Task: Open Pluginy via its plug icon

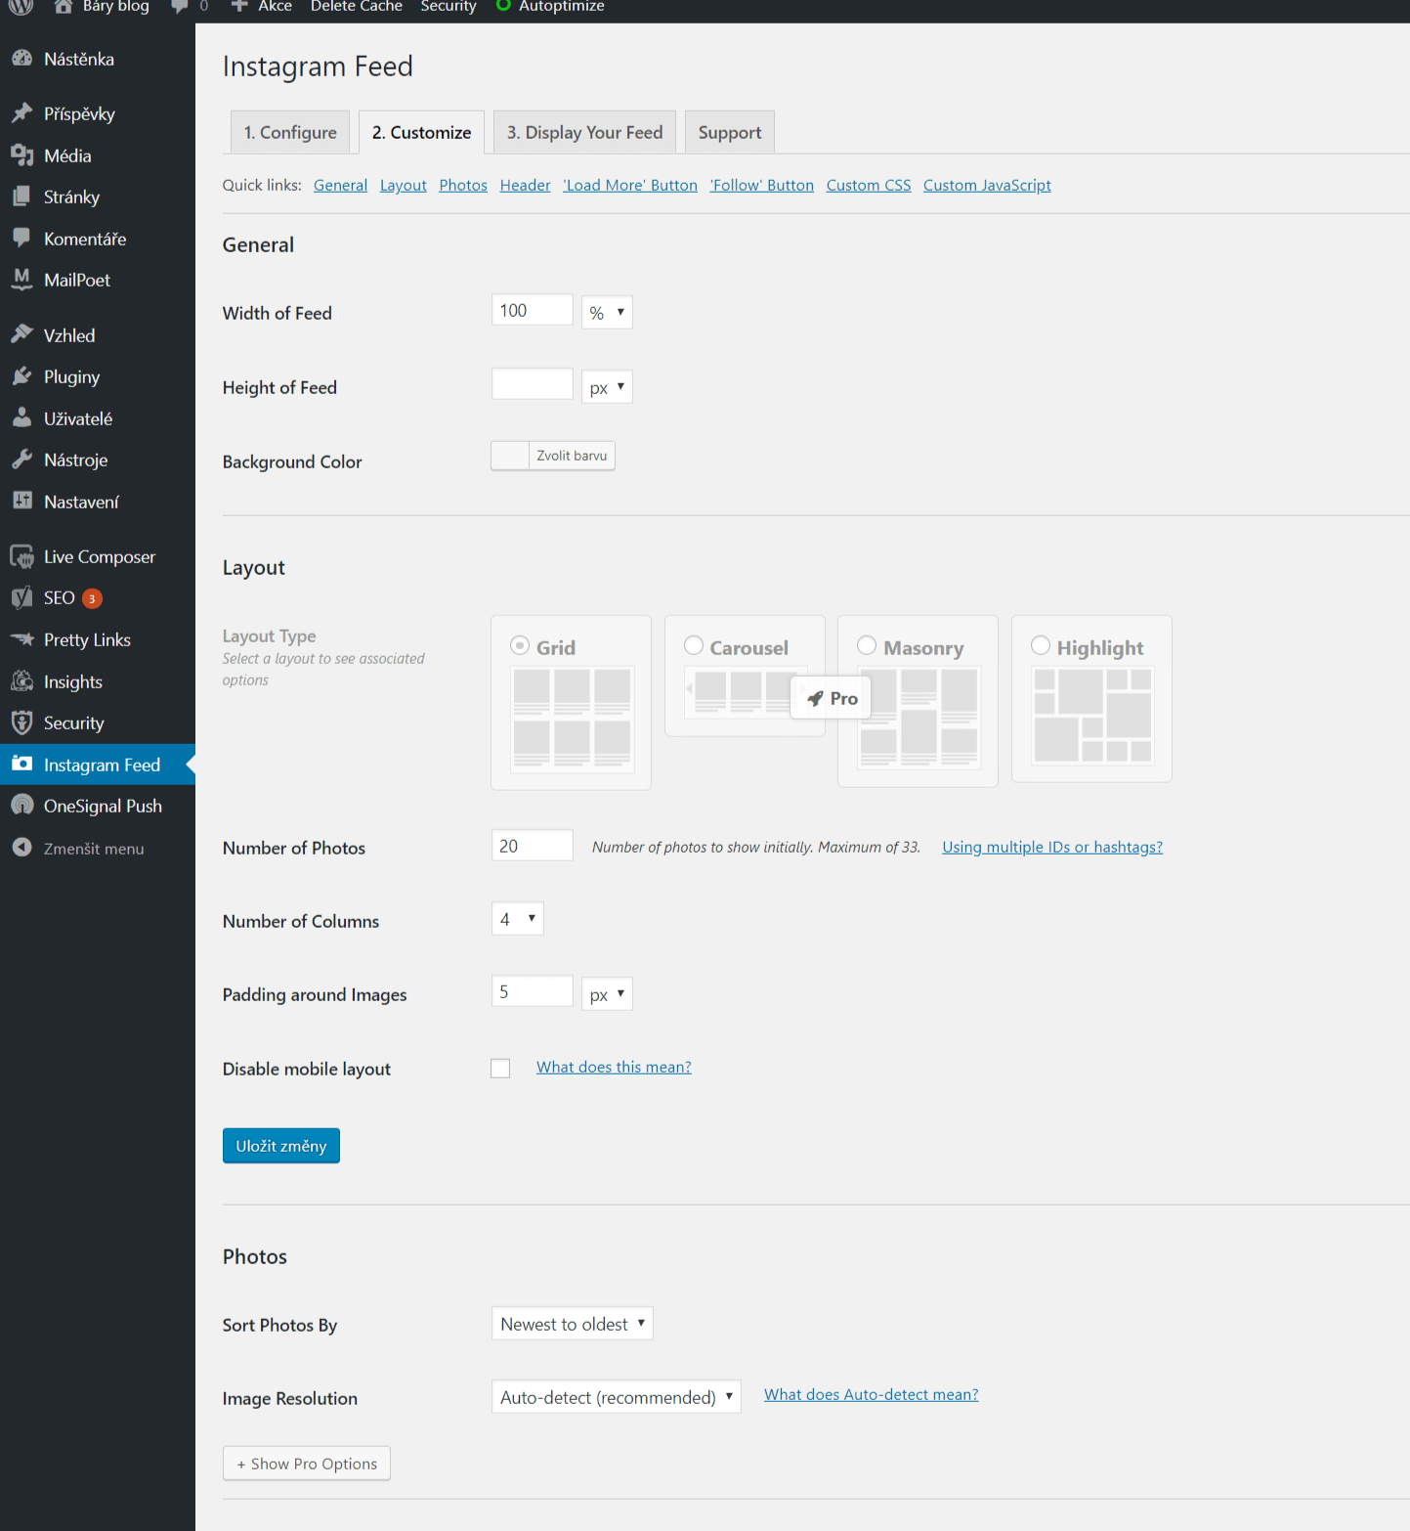Action: (21, 376)
